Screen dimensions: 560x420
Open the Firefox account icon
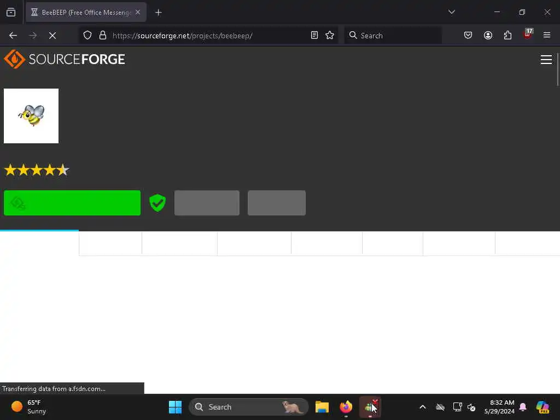488,36
